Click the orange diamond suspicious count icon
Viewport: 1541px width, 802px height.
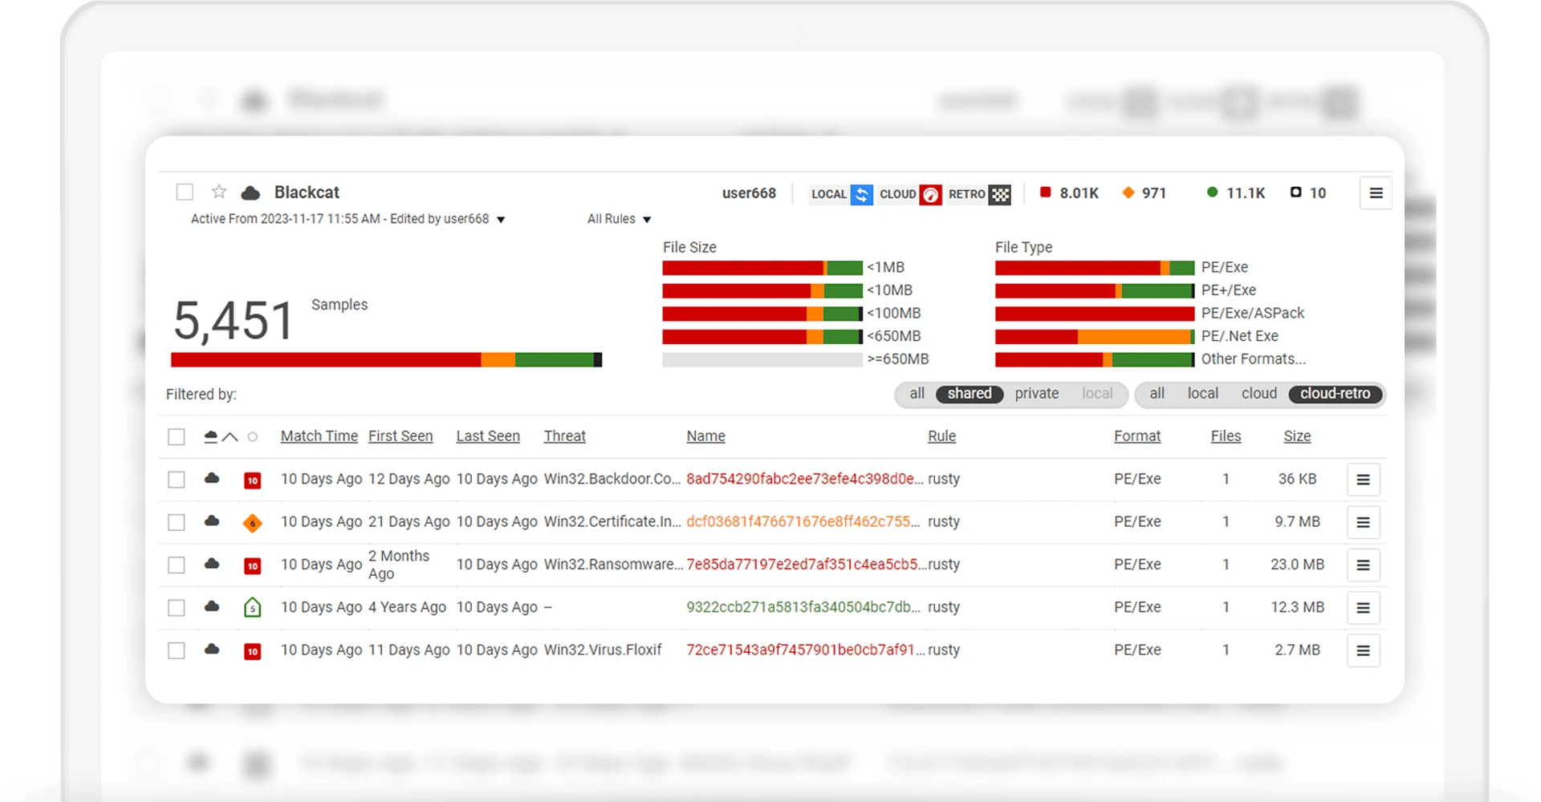(x=1128, y=192)
